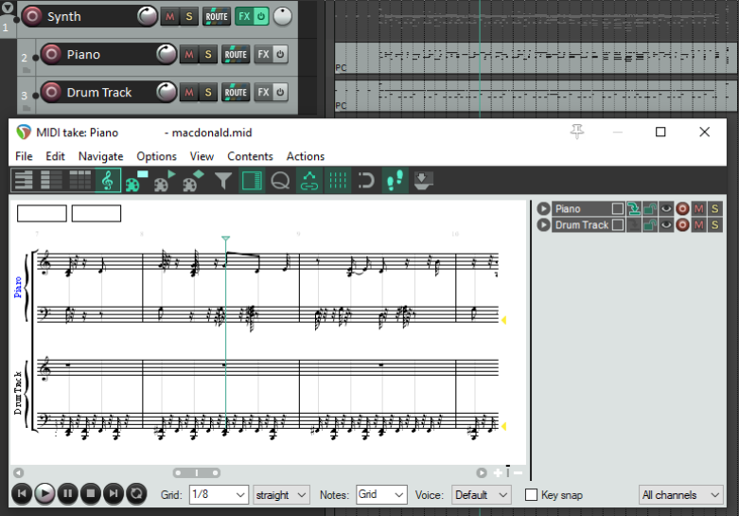Solo Piano in MIDI editor track list

point(715,208)
